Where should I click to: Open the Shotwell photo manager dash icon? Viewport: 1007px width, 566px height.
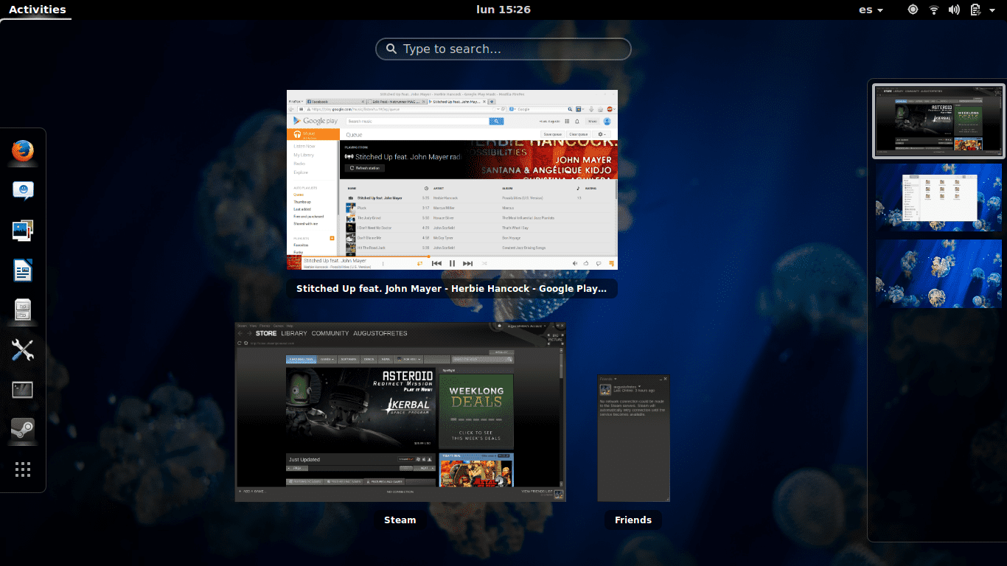[x=23, y=231]
